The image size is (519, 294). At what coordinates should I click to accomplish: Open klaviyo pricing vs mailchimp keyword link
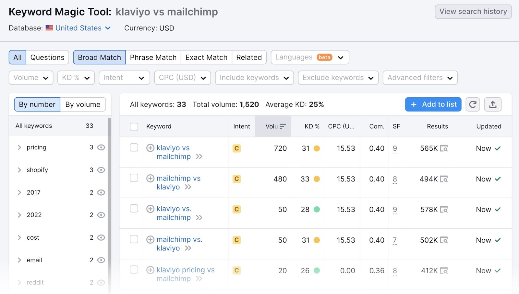(186, 274)
